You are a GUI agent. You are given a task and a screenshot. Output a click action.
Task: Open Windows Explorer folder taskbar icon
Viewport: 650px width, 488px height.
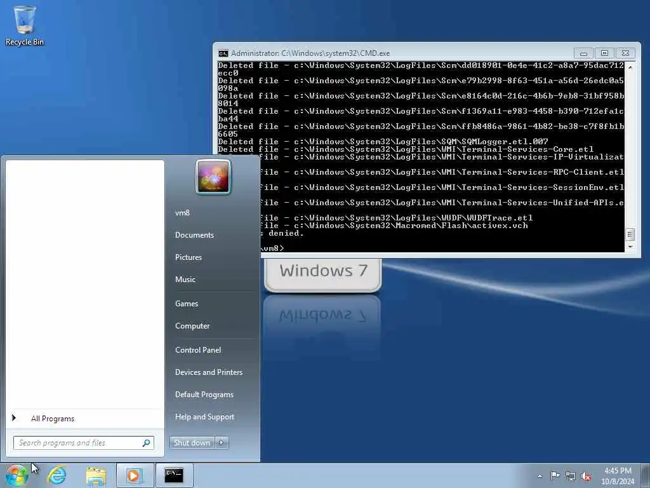[x=96, y=475]
